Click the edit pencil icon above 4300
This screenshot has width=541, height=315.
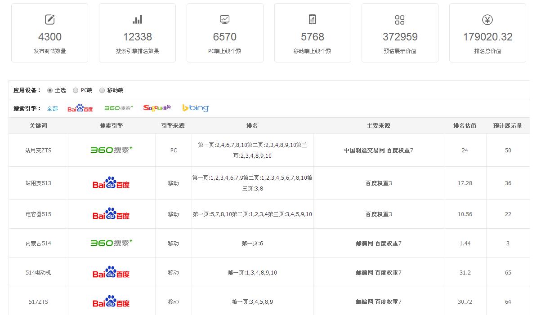tap(49, 20)
